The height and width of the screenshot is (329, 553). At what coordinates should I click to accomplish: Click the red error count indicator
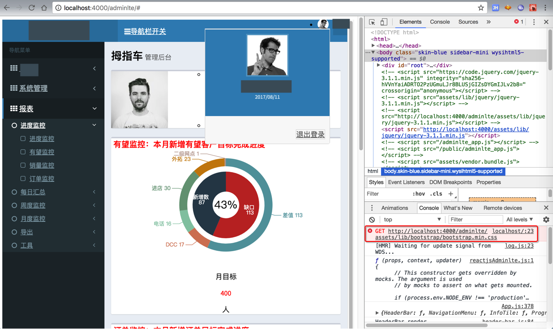pyautogui.click(x=519, y=22)
